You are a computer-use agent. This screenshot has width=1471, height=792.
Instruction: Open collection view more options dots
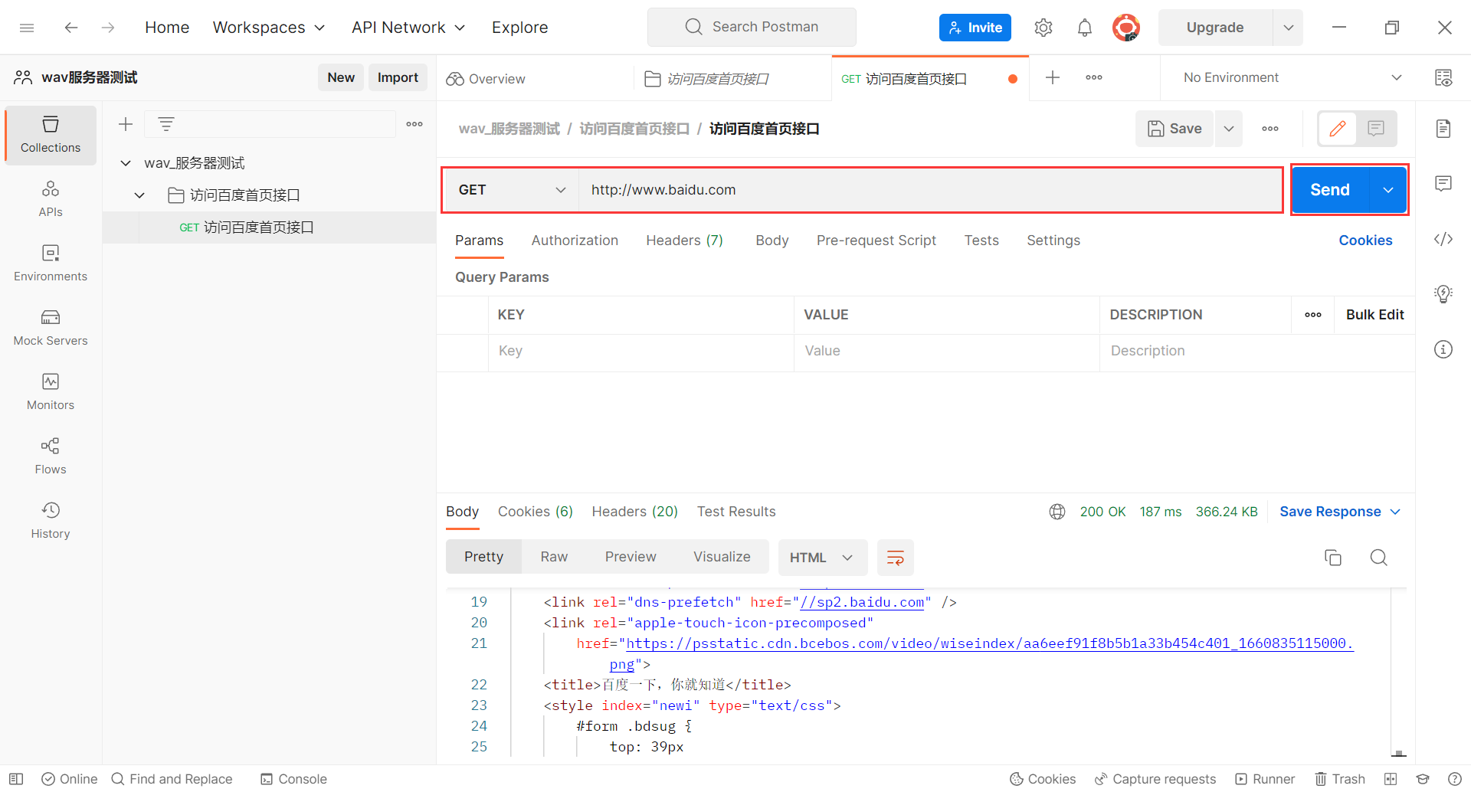[x=414, y=124]
